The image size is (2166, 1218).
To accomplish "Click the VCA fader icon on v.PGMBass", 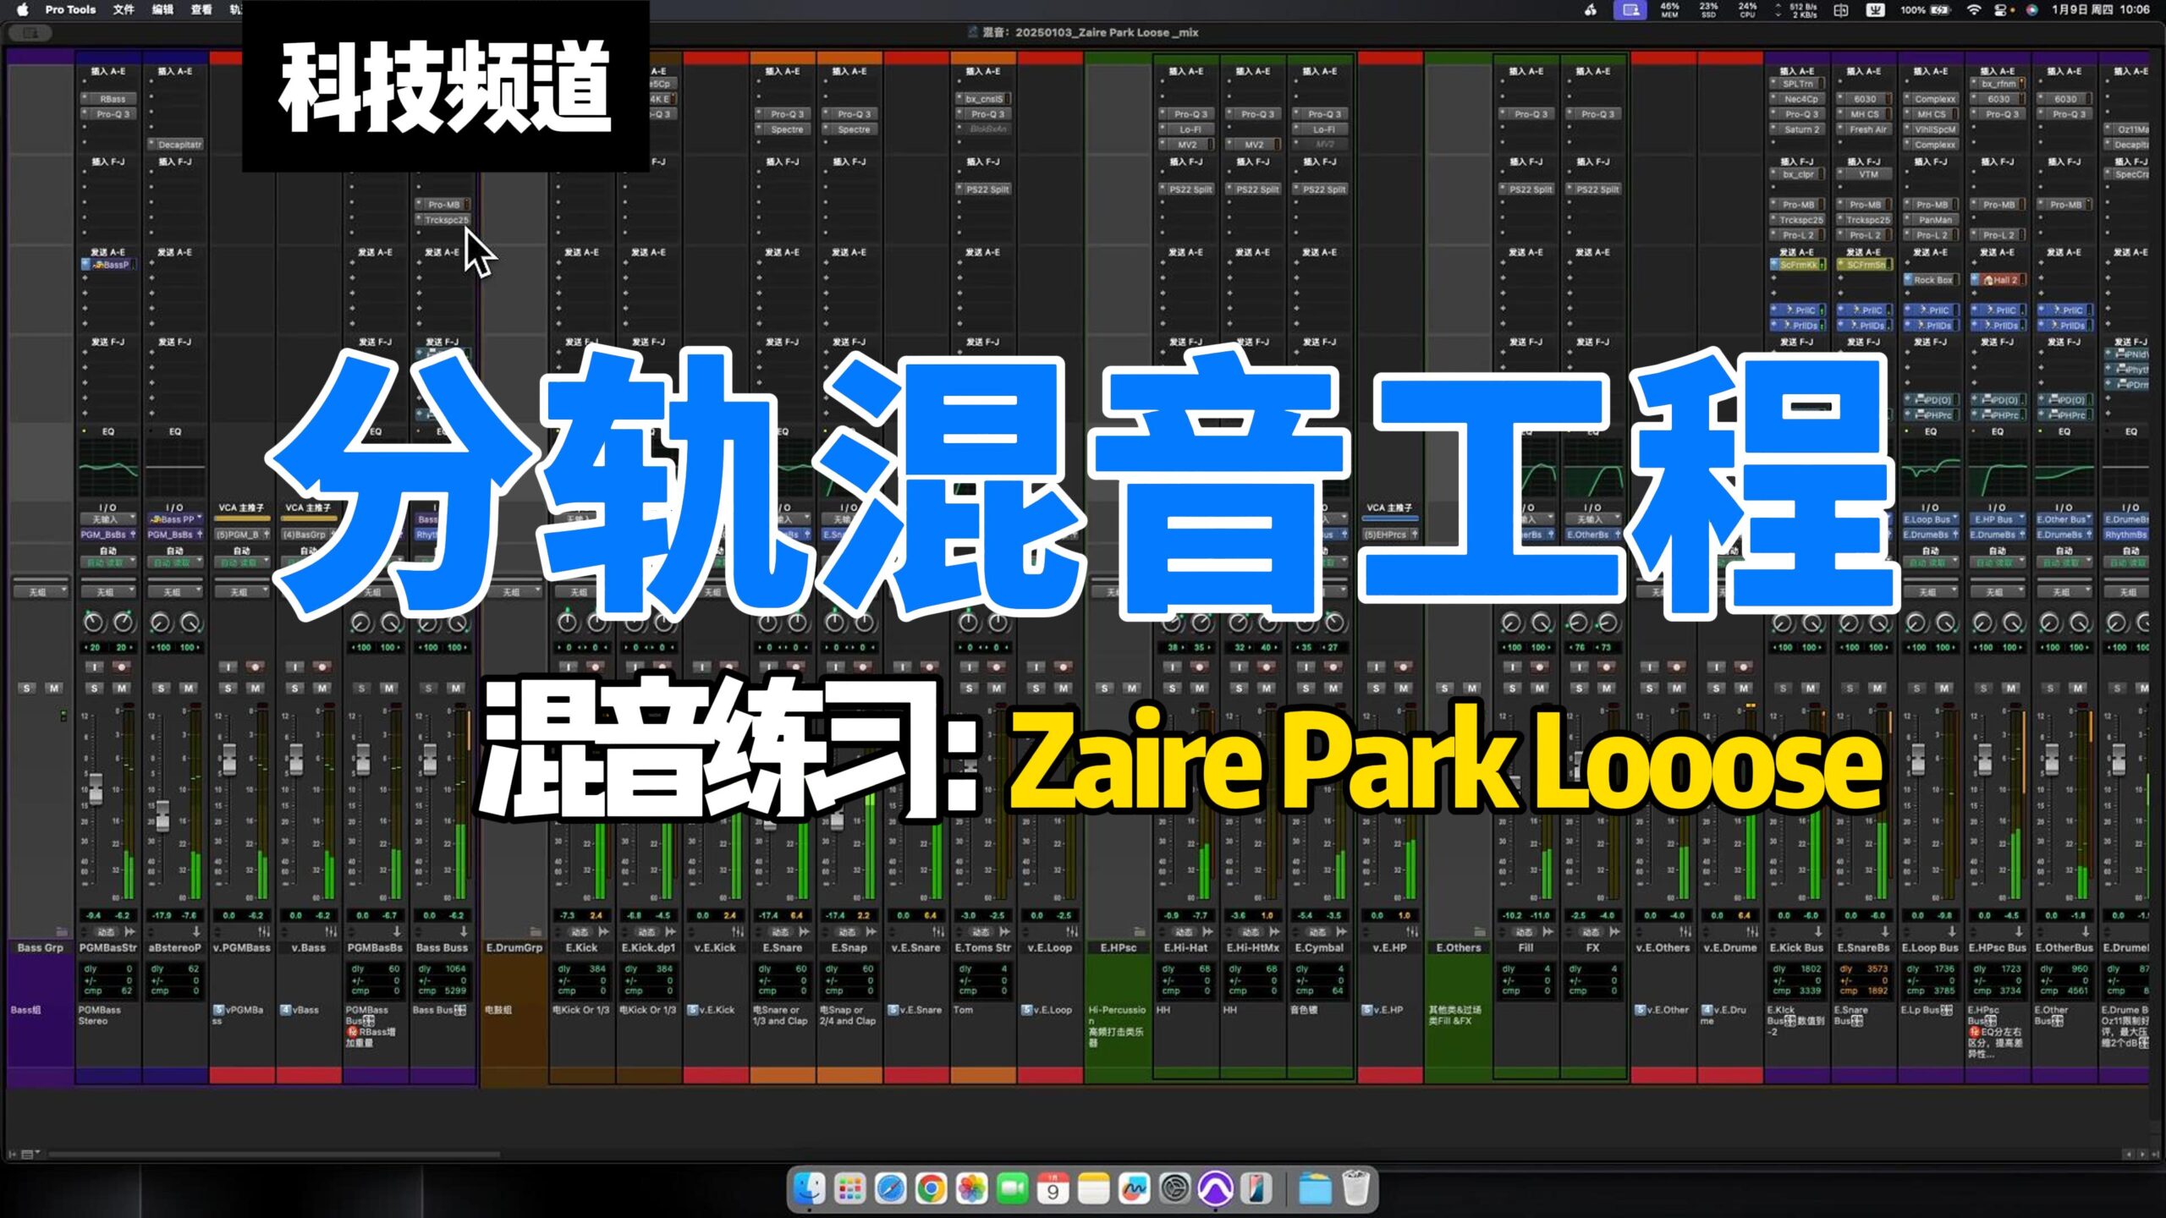I will coord(264,931).
